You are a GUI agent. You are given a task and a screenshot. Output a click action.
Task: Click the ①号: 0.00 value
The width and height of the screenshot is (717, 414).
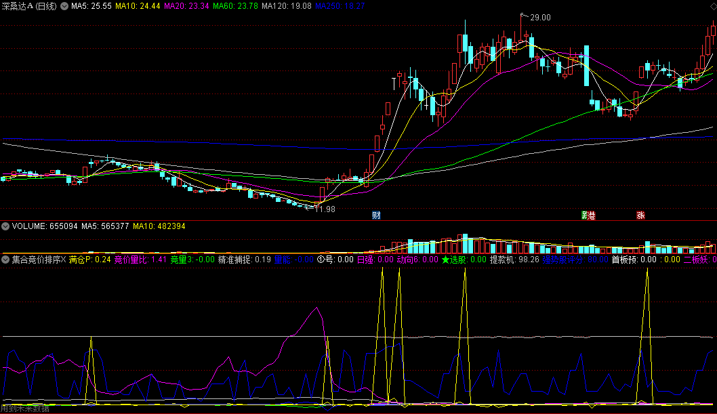[335, 260]
